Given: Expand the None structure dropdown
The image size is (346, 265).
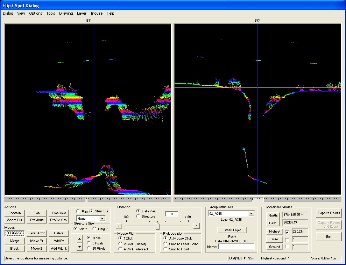Looking at the screenshot, I should pos(102,218).
